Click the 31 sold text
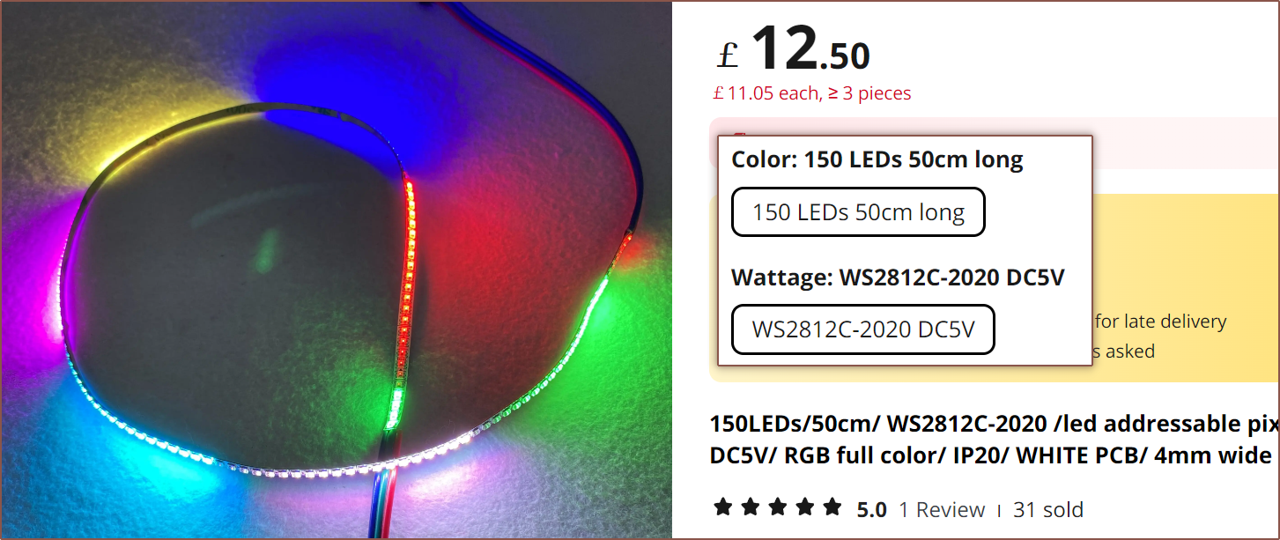Screen dimensions: 1280x540 coord(1048,509)
